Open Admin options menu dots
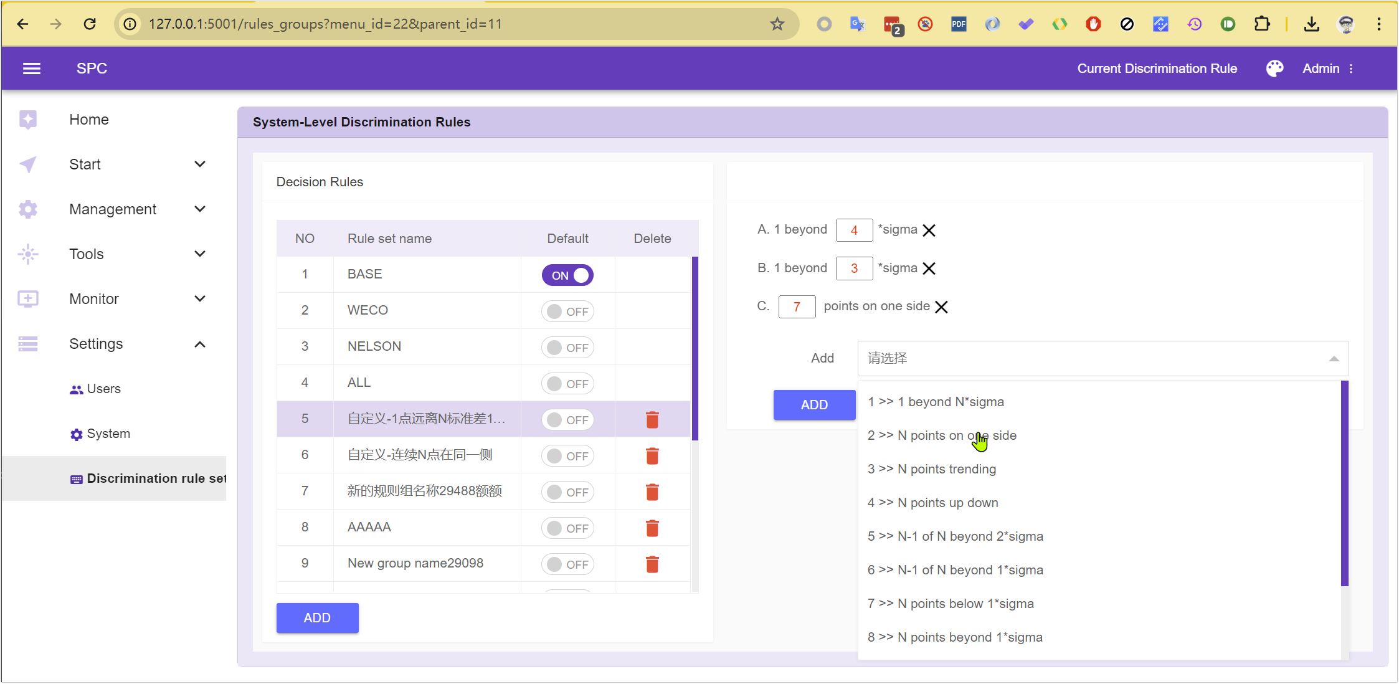 tap(1351, 69)
